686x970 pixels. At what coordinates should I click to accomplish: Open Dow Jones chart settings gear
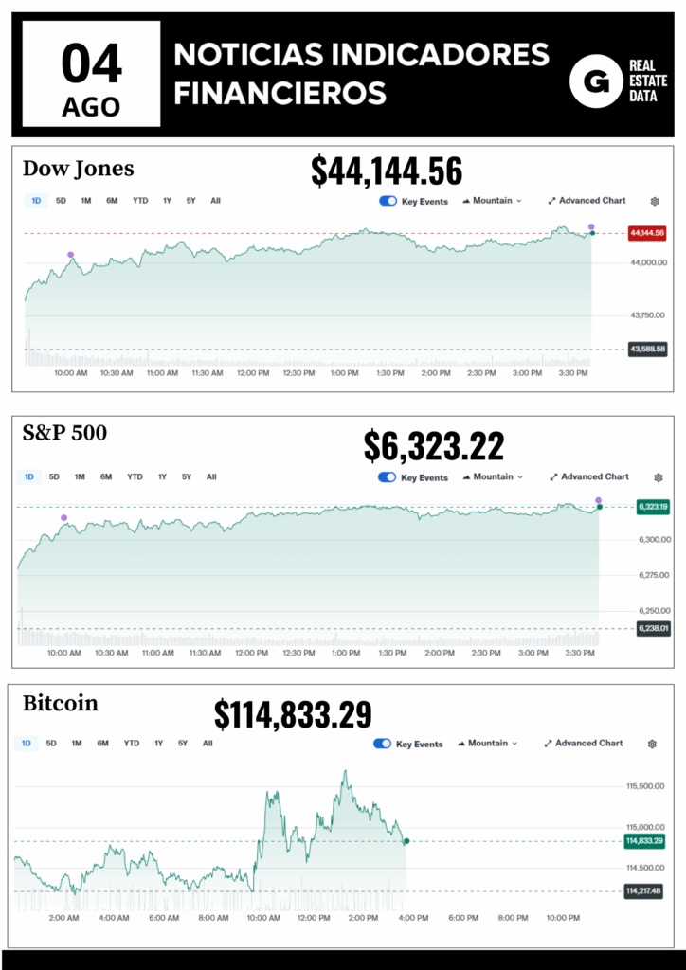coord(655,201)
